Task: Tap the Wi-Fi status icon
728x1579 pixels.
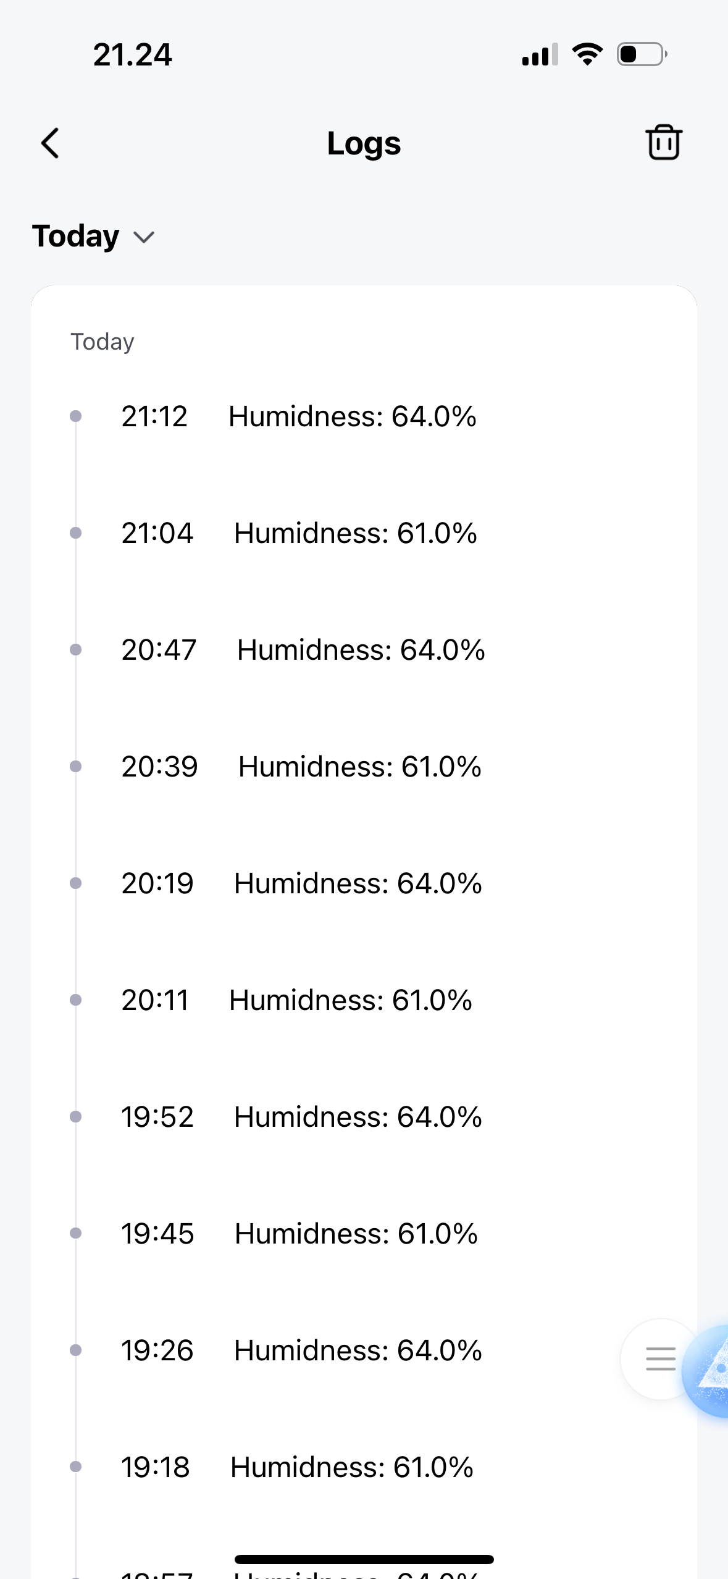Action: click(x=587, y=54)
